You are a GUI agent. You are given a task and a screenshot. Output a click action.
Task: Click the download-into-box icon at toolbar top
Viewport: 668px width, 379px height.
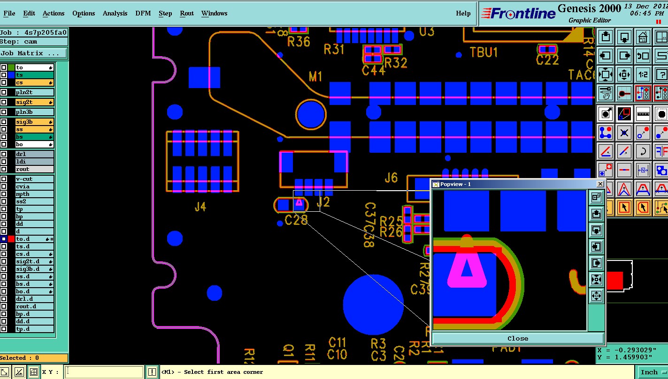pos(624,37)
